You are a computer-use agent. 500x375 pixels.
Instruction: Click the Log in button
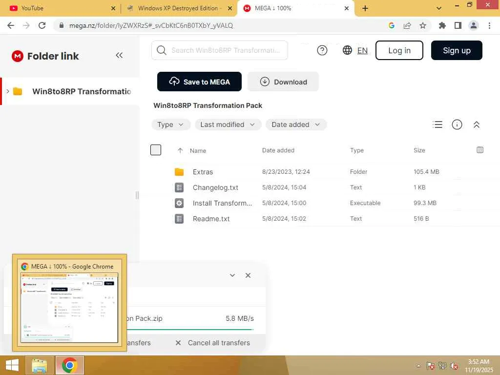coord(399,50)
